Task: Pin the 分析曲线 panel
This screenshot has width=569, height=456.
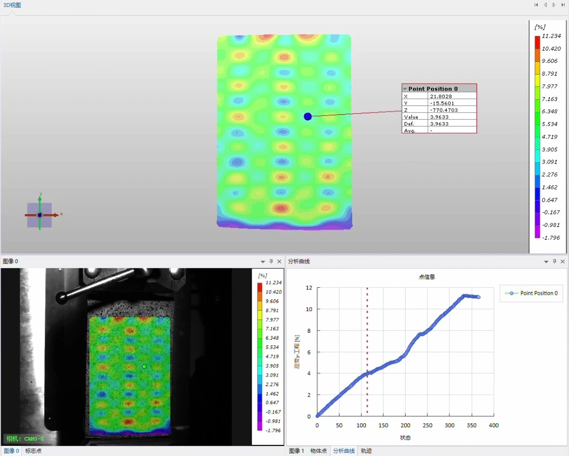Action: point(554,261)
